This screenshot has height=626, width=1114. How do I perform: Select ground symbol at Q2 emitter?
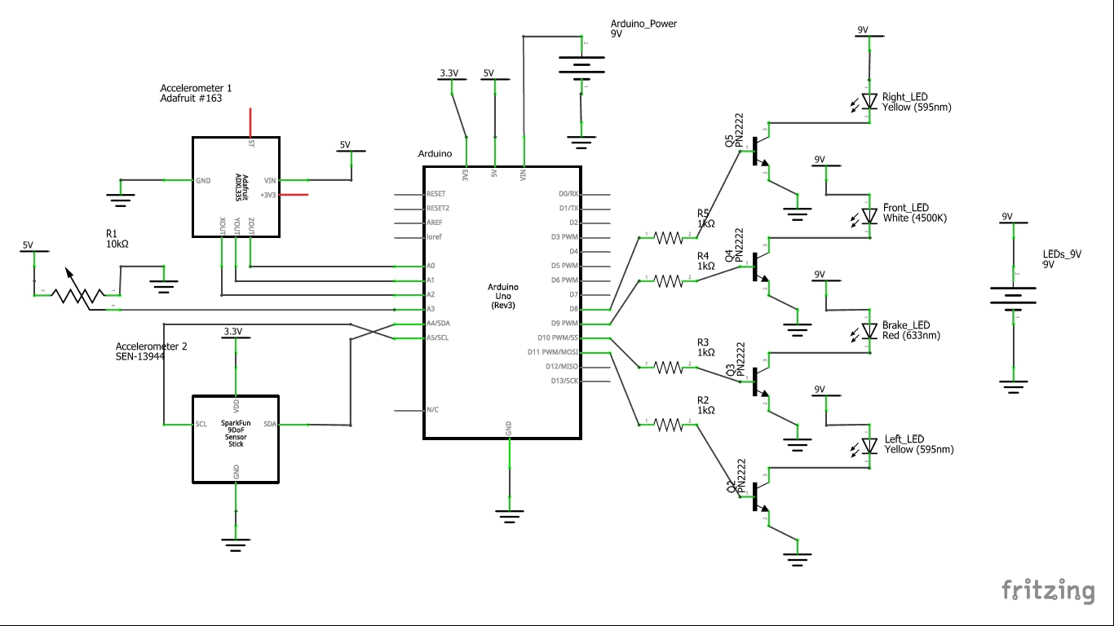coord(798,560)
